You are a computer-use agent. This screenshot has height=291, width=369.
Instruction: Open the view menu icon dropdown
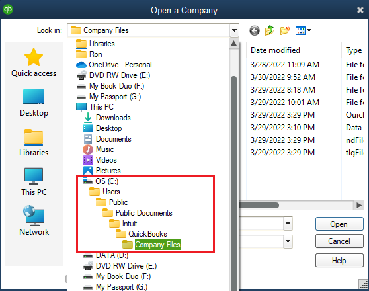304,30
